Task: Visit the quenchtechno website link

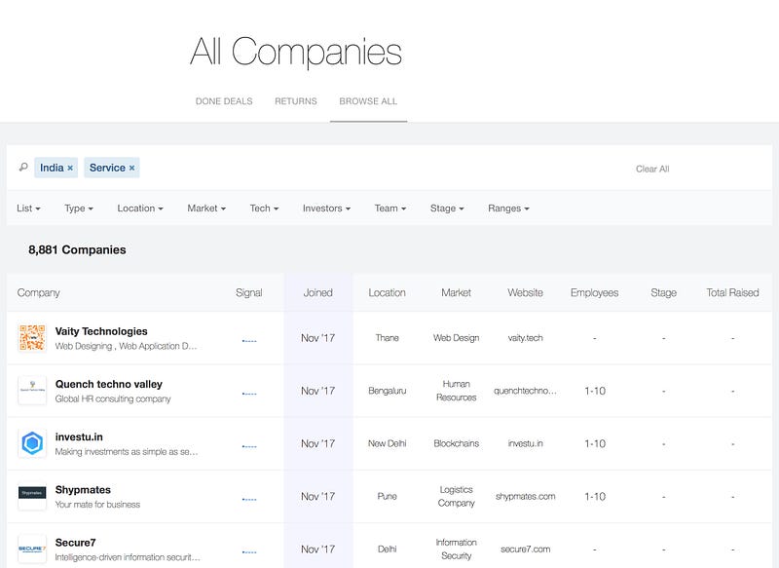Action: tap(525, 391)
